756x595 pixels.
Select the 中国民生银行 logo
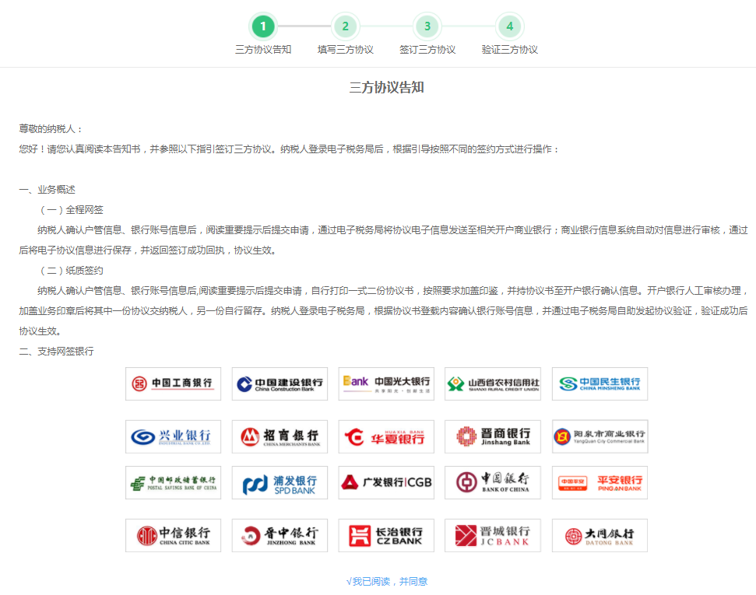click(600, 383)
